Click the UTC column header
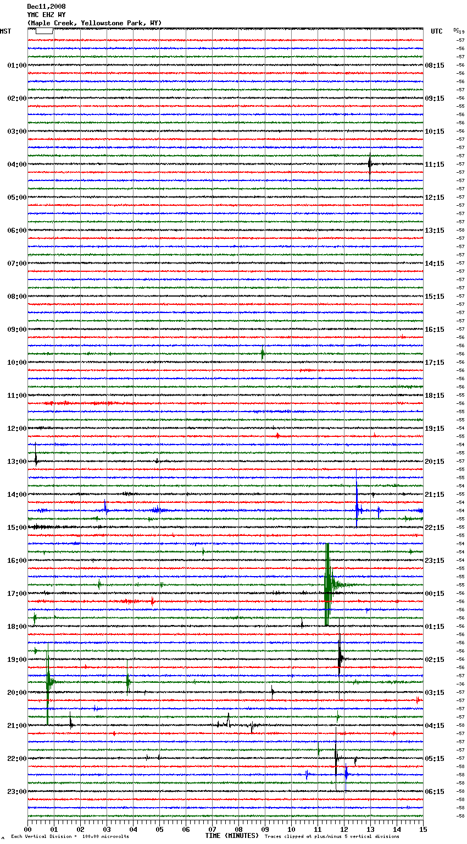 point(437,31)
